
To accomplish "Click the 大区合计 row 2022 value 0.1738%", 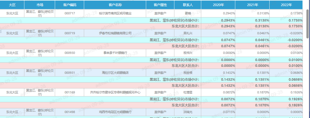I will pos(296,26).
